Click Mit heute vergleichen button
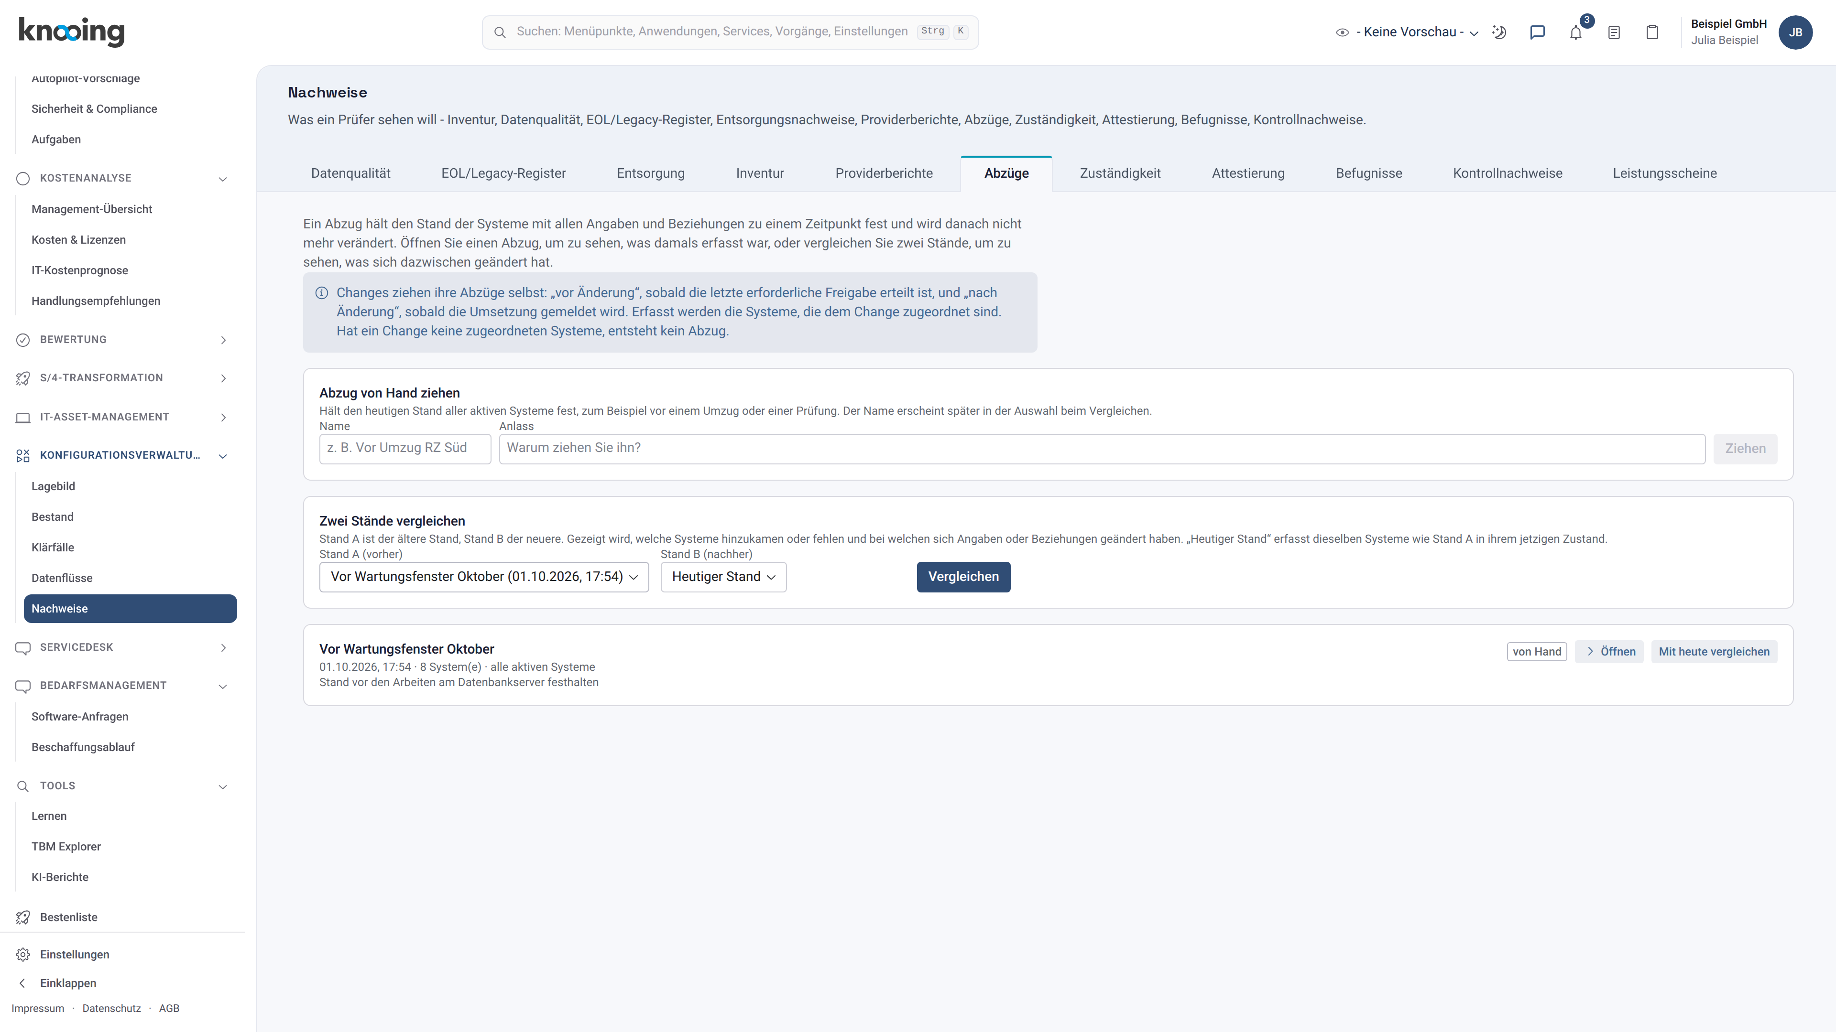The image size is (1836, 1032). coord(1714,652)
